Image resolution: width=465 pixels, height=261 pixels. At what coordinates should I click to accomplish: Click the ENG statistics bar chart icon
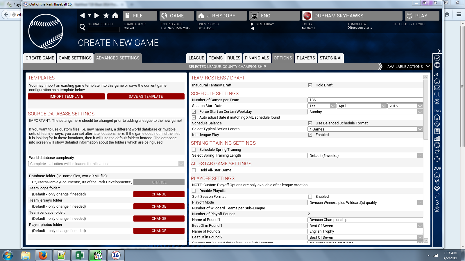[437, 138]
